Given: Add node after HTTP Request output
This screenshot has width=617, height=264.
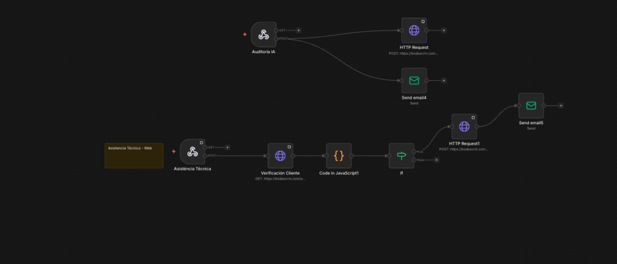Looking at the screenshot, I should 443,30.
